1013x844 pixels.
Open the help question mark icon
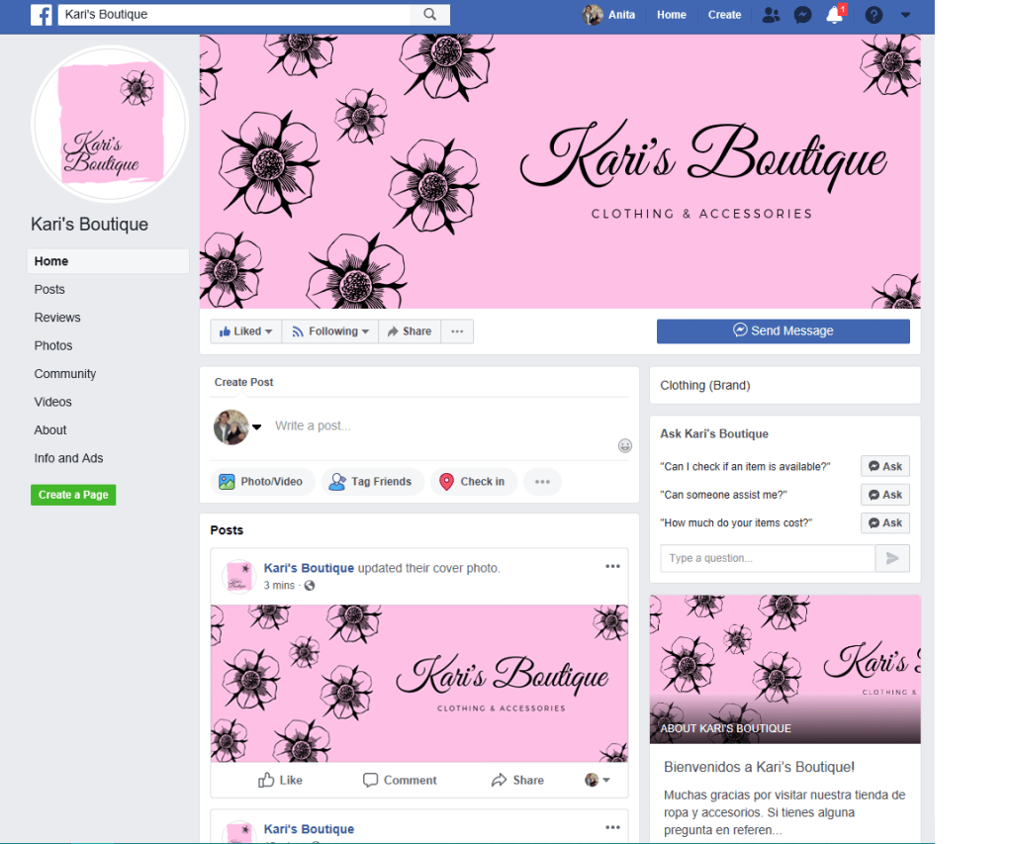pos(874,15)
